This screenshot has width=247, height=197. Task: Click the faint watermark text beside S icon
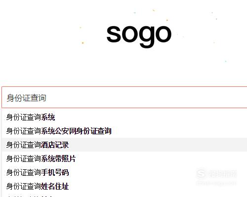[223, 174]
